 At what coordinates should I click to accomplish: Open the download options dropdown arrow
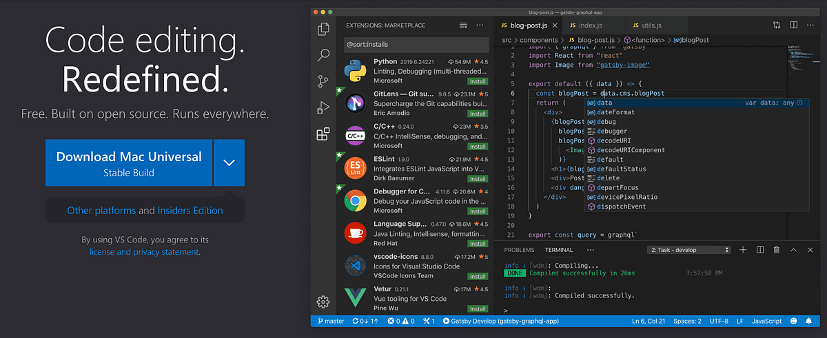[229, 162]
